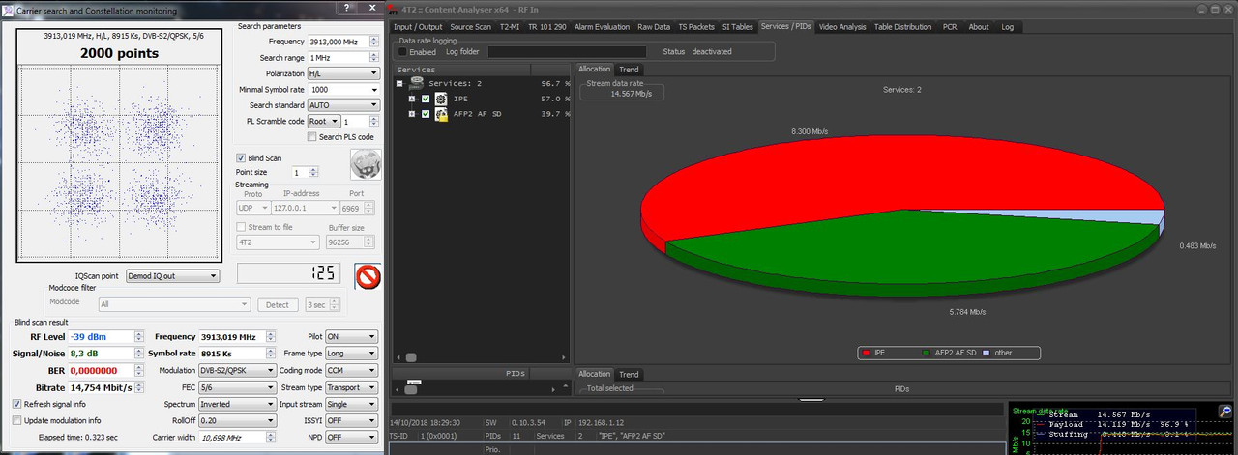The image size is (1238, 455).
Task: Open the Input stream dropdown
Action: (350, 404)
